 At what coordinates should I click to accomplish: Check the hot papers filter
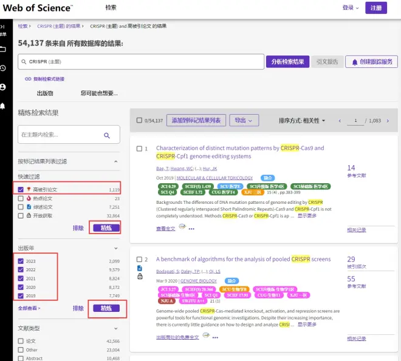[21, 198]
